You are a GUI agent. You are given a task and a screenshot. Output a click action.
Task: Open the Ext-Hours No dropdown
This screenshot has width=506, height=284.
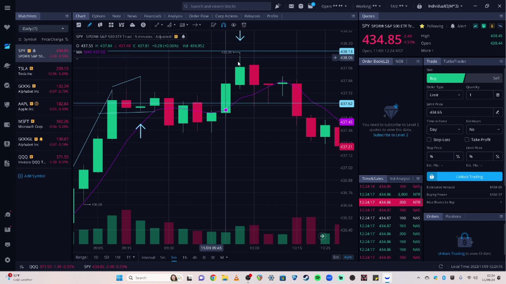(x=484, y=129)
